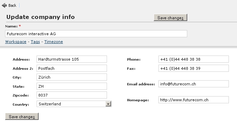Screen dimensions: 237x127
Task: Click the State field containing ZH
Action: click(x=72, y=86)
